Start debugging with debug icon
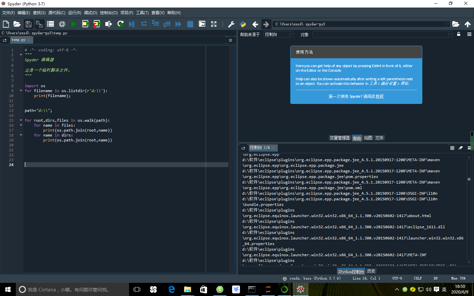 click(x=132, y=24)
